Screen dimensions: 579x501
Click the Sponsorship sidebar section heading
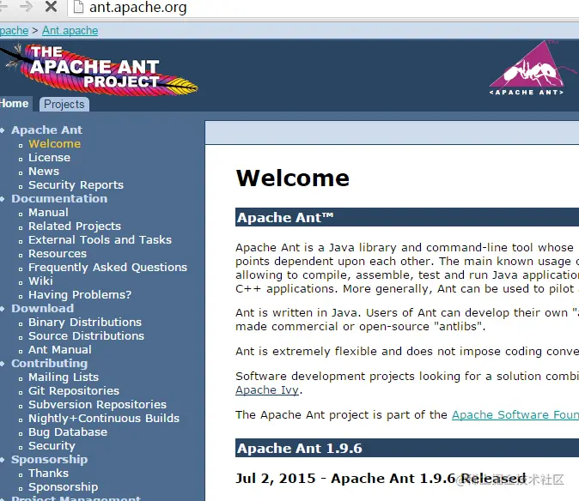50,459
